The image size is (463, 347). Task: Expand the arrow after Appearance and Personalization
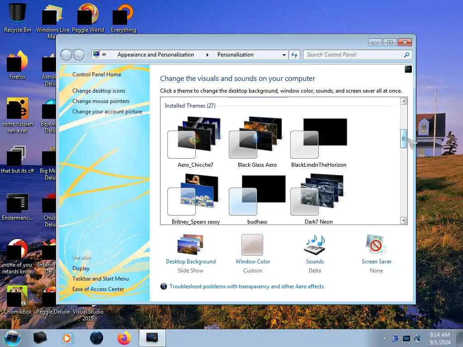(207, 55)
